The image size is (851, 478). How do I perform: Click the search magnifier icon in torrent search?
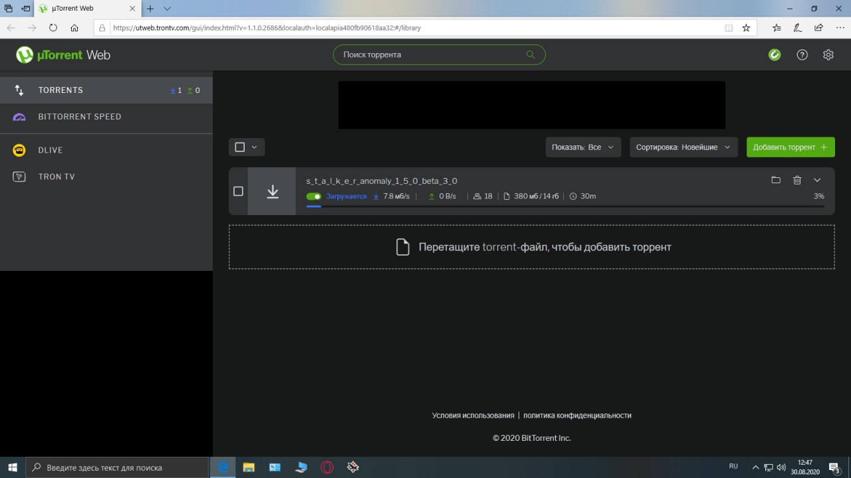pyautogui.click(x=531, y=55)
